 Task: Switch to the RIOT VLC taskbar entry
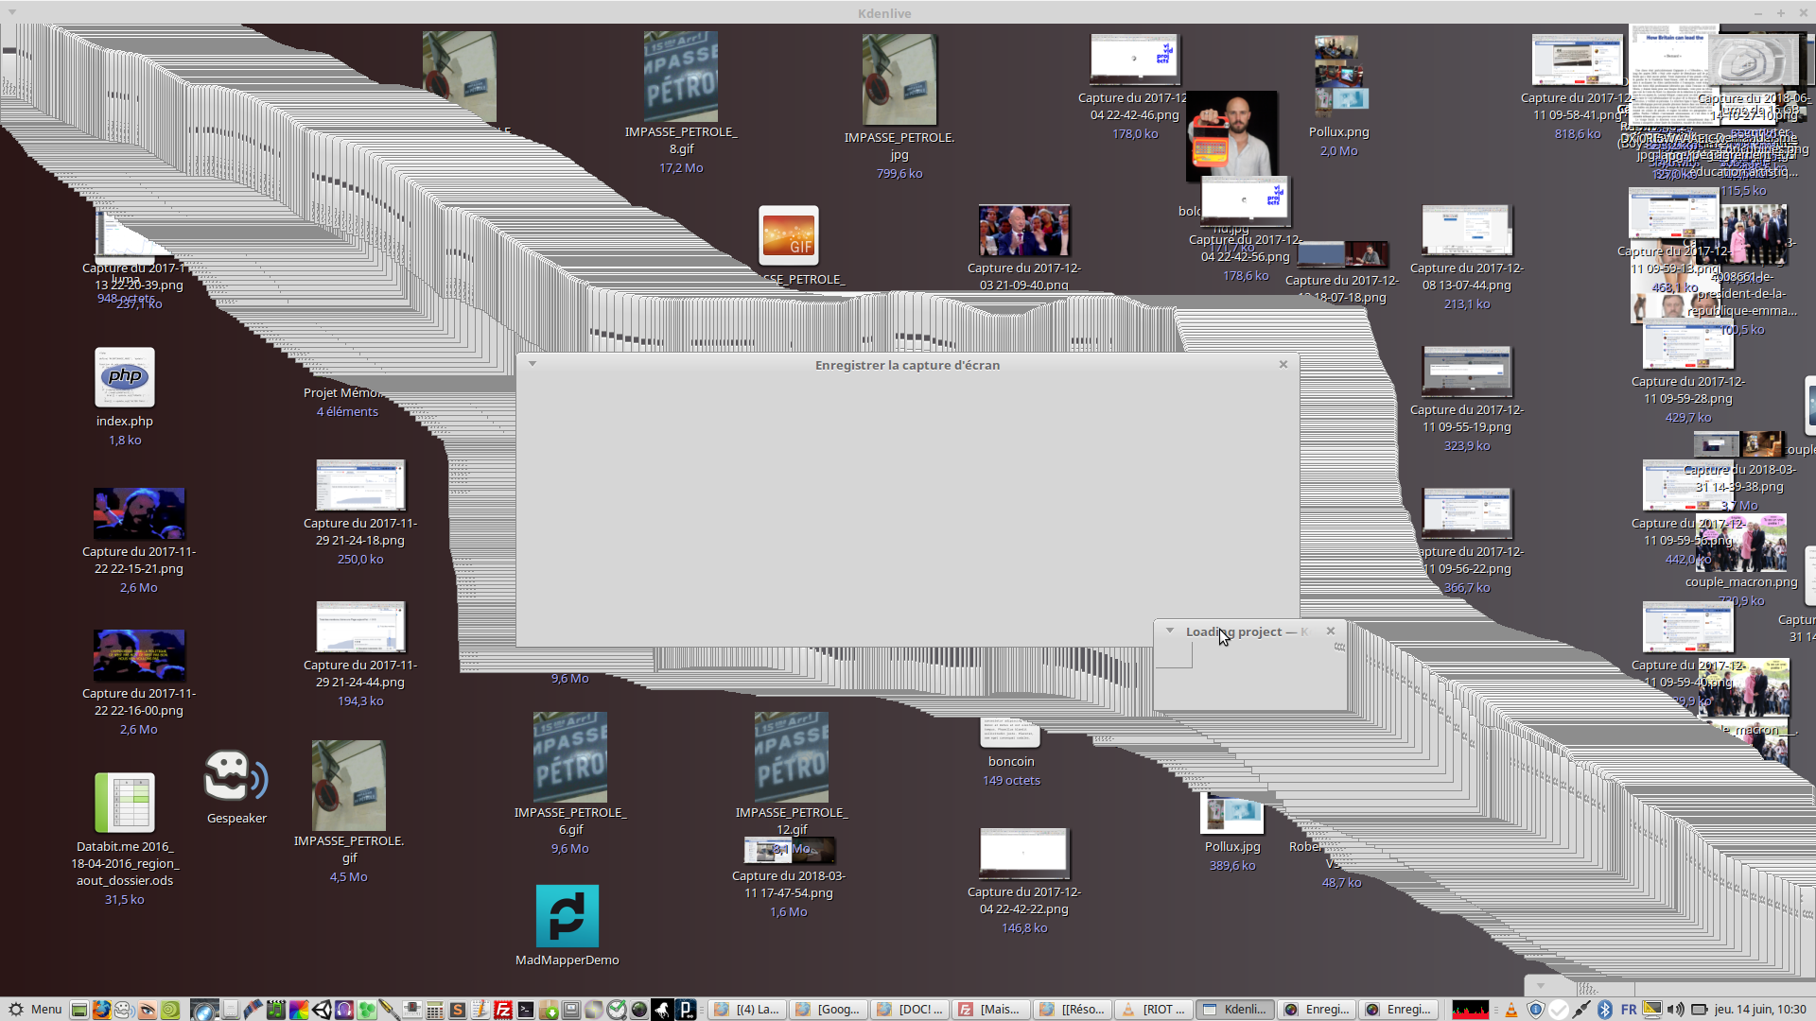pos(1154,1010)
